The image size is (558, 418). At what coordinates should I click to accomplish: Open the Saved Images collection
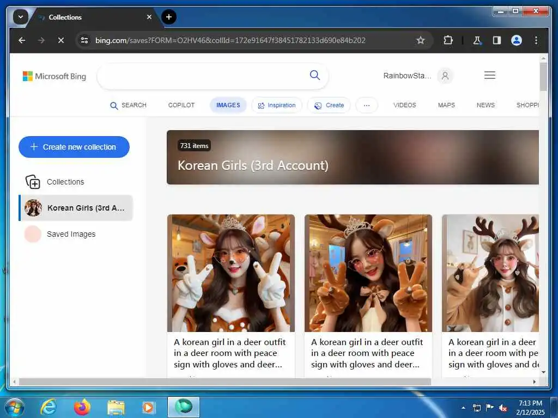tap(60, 234)
